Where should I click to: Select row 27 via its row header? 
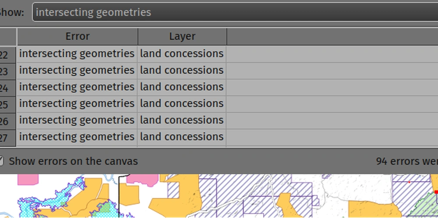point(7,138)
